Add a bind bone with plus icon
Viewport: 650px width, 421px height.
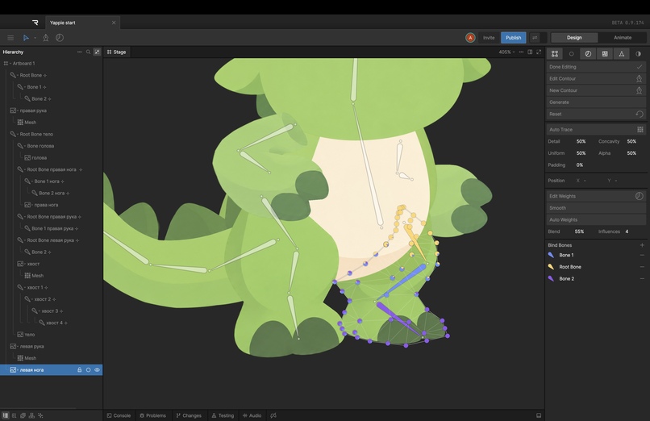[642, 245]
